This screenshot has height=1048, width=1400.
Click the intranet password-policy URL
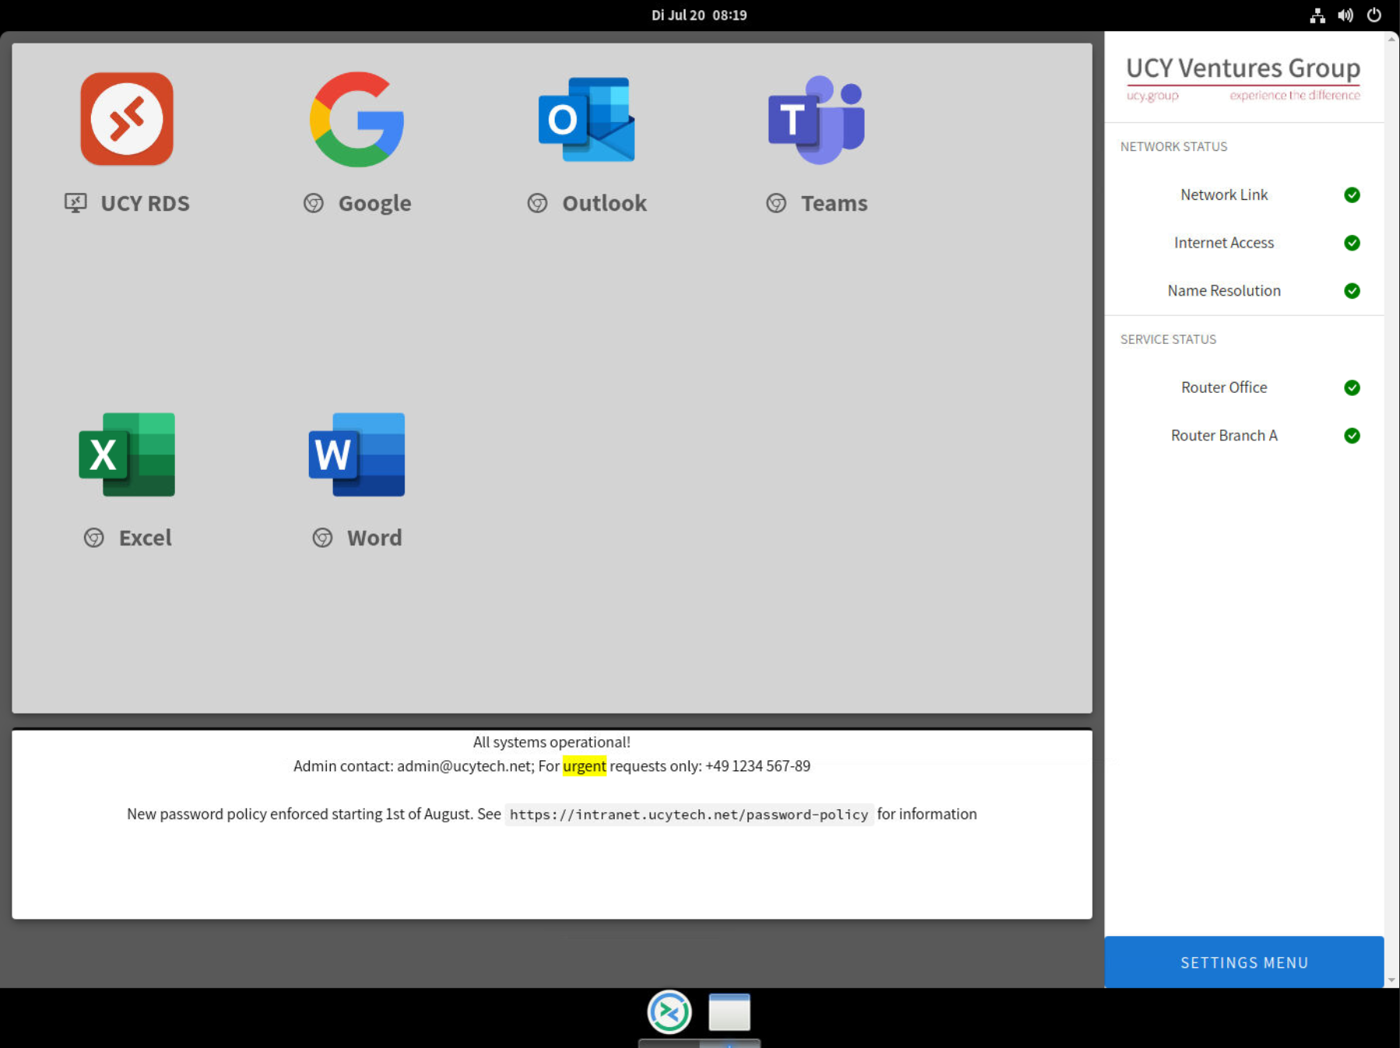click(689, 815)
